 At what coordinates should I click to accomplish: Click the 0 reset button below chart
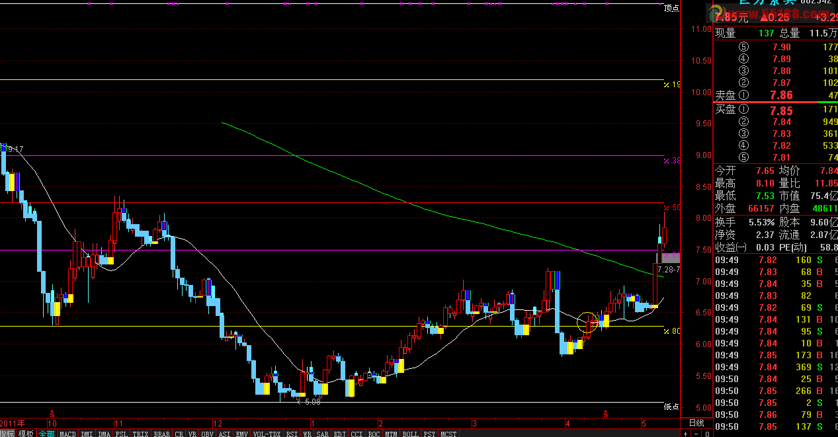(707, 434)
